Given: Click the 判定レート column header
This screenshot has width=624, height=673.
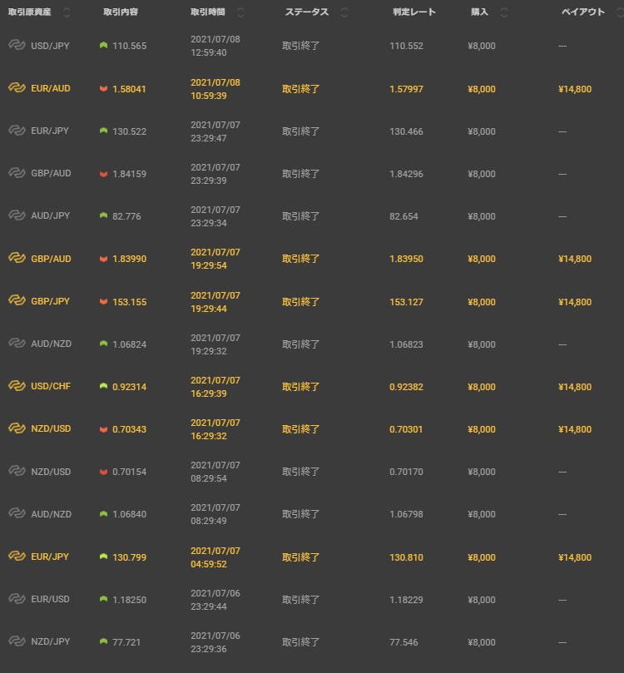Looking at the screenshot, I should [414, 12].
